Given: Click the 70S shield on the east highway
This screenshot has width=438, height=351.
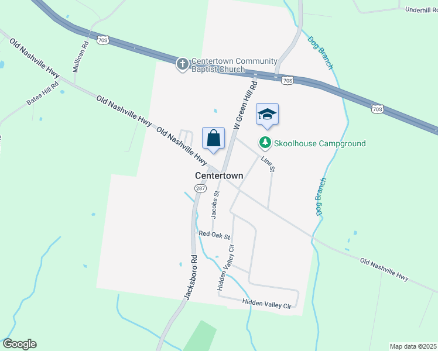Looking at the screenshot, I should (377, 109).
